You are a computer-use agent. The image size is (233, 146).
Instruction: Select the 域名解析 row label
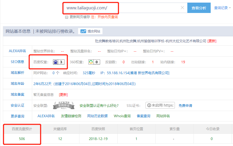click(17, 73)
